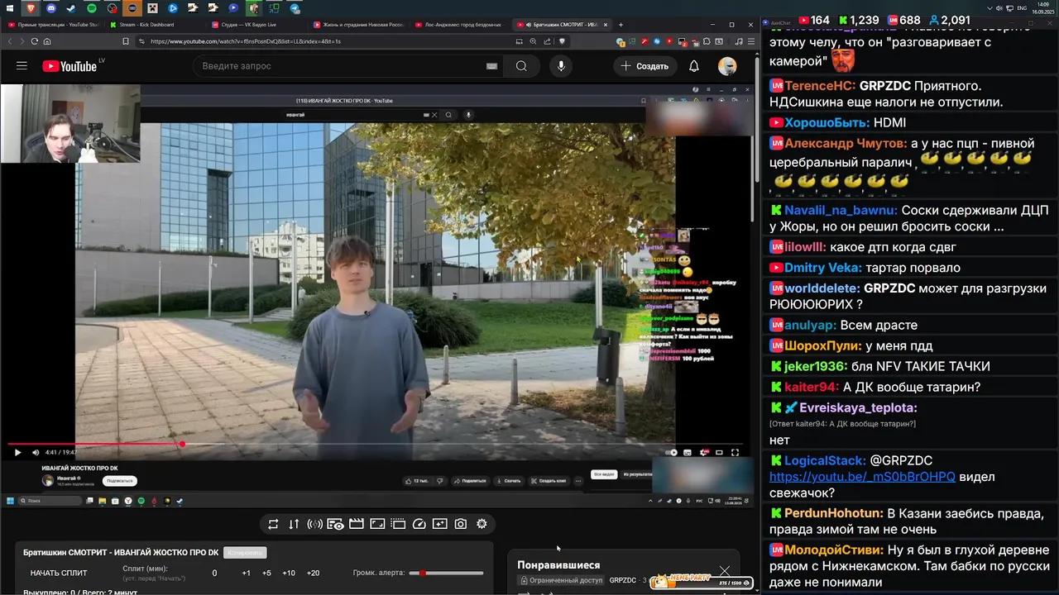Open the YouTube hamburger guide menu
1059x595 pixels.
(x=22, y=66)
